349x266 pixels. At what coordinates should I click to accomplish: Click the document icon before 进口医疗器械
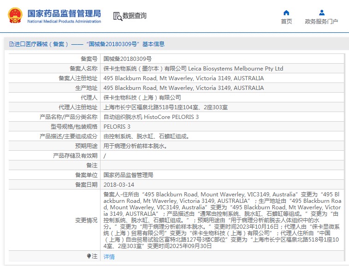click(12, 44)
